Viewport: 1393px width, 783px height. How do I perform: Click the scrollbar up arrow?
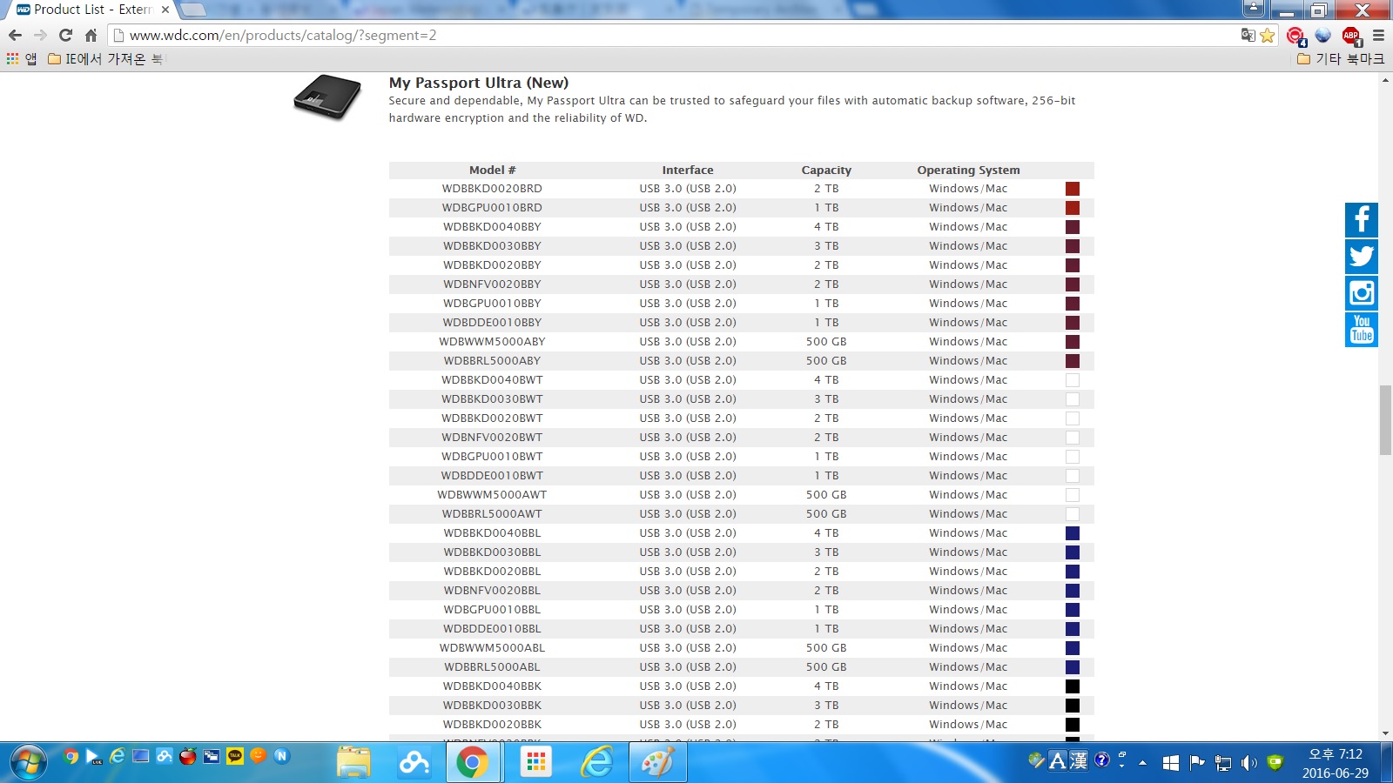click(1385, 80)
